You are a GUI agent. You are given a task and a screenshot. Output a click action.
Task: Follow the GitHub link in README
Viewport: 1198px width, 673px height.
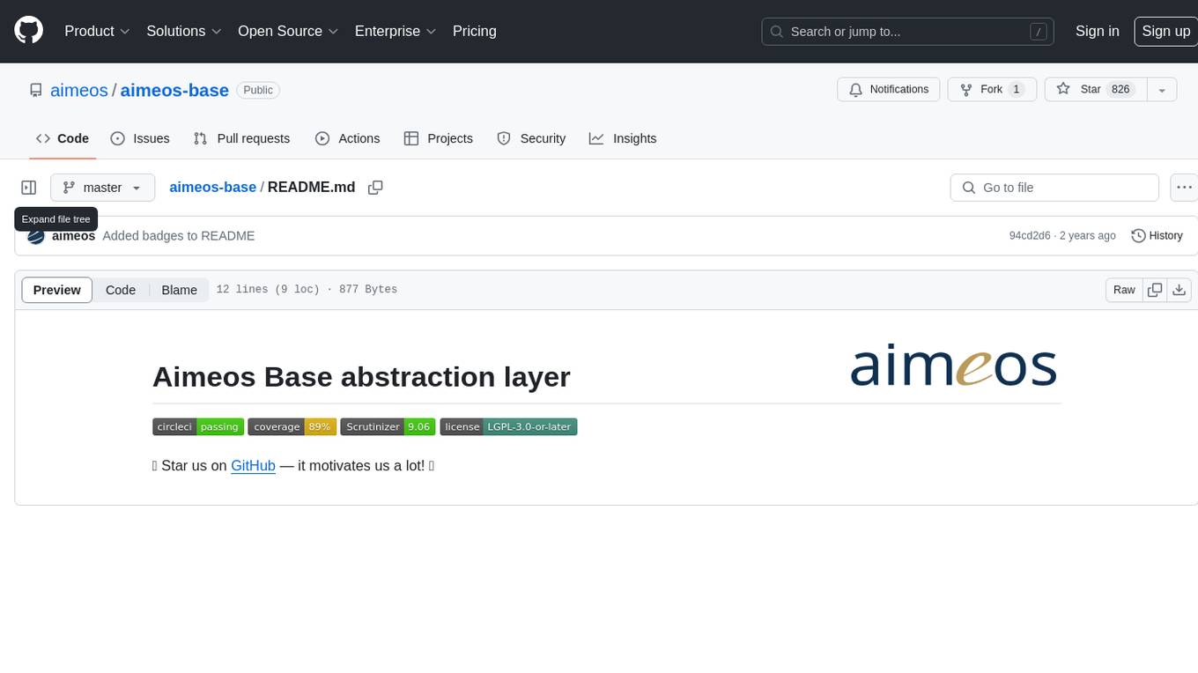click(253, 465)
